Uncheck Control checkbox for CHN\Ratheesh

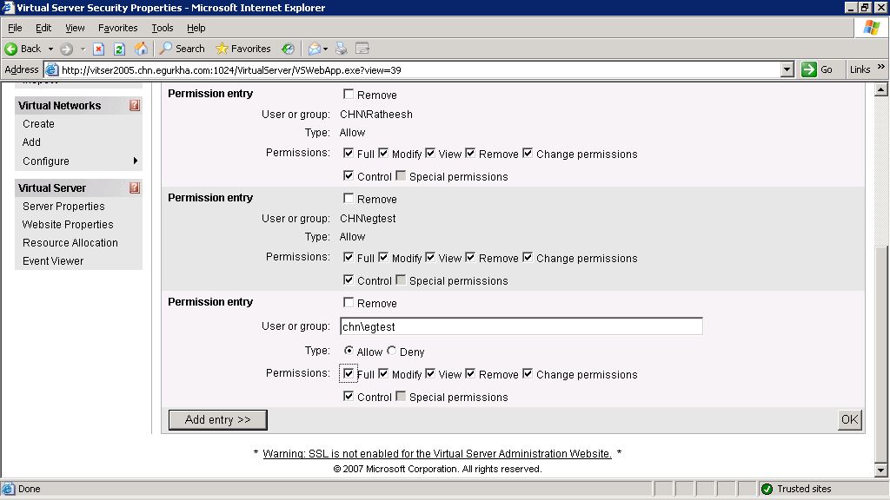click(x=349, y=175)
